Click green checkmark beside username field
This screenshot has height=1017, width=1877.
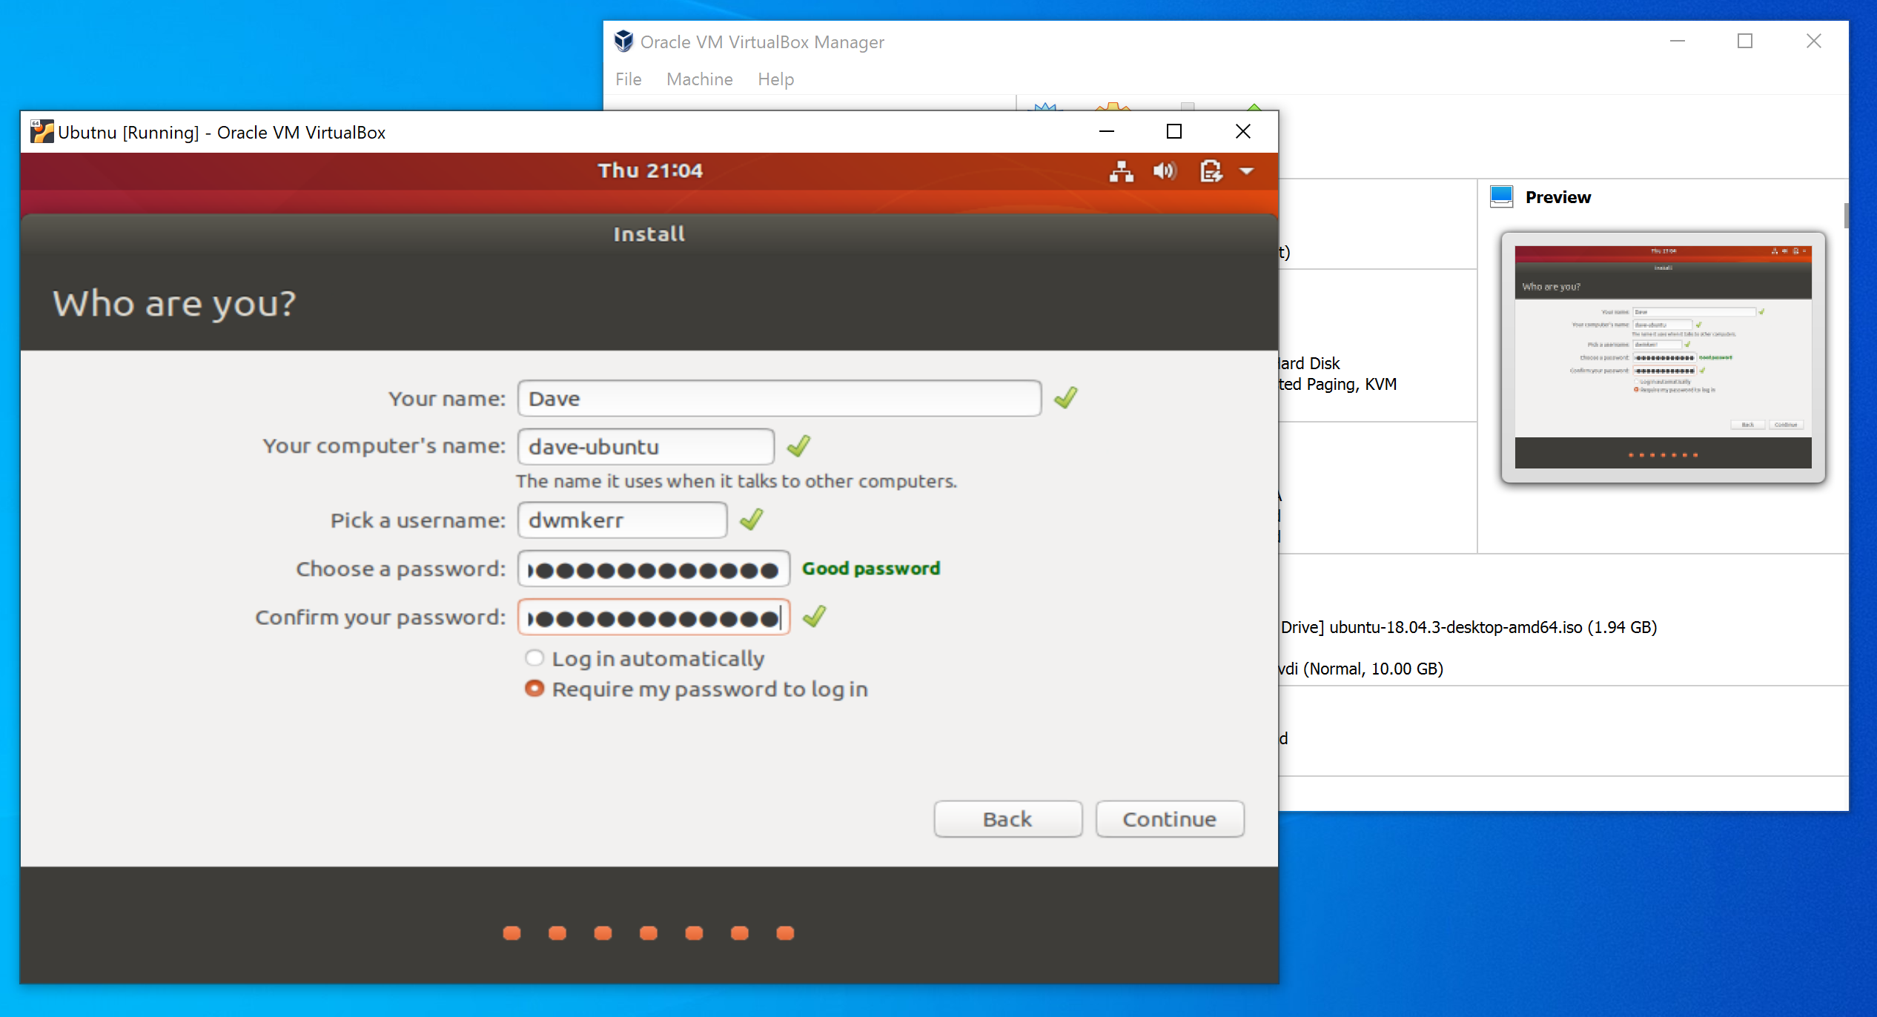pos(751,520)
